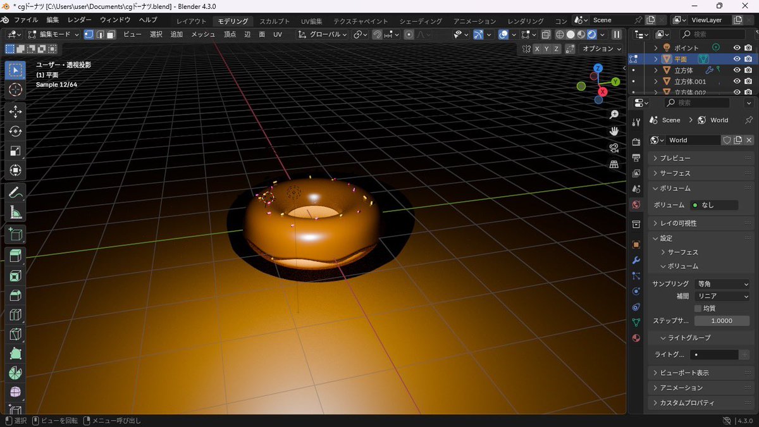Toggle the camera view icon

614,147
